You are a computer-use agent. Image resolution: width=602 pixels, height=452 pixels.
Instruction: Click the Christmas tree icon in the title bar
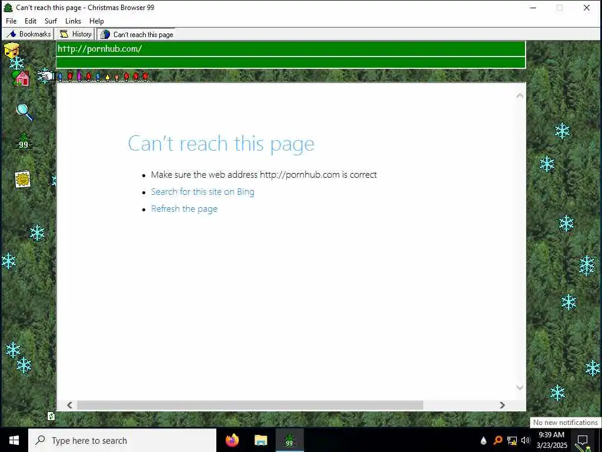tap(8, 7)
